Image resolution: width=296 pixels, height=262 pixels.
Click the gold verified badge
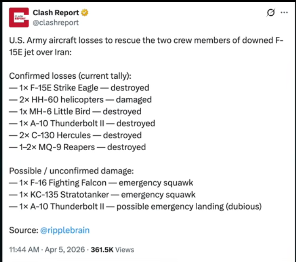pos(85,13)
